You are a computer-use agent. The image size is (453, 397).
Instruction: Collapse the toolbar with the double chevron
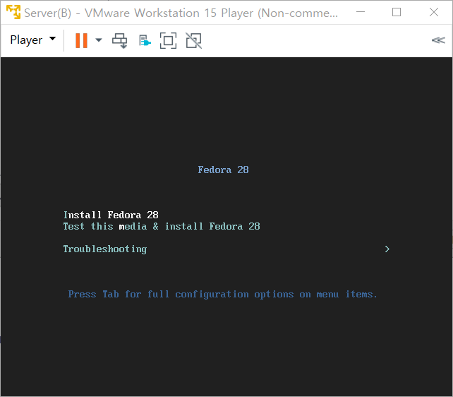[438, 40]
